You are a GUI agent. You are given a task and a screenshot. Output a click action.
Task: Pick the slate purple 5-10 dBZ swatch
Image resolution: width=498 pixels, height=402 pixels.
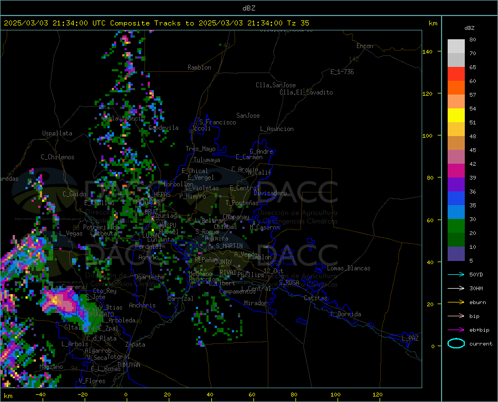(456, 254)
